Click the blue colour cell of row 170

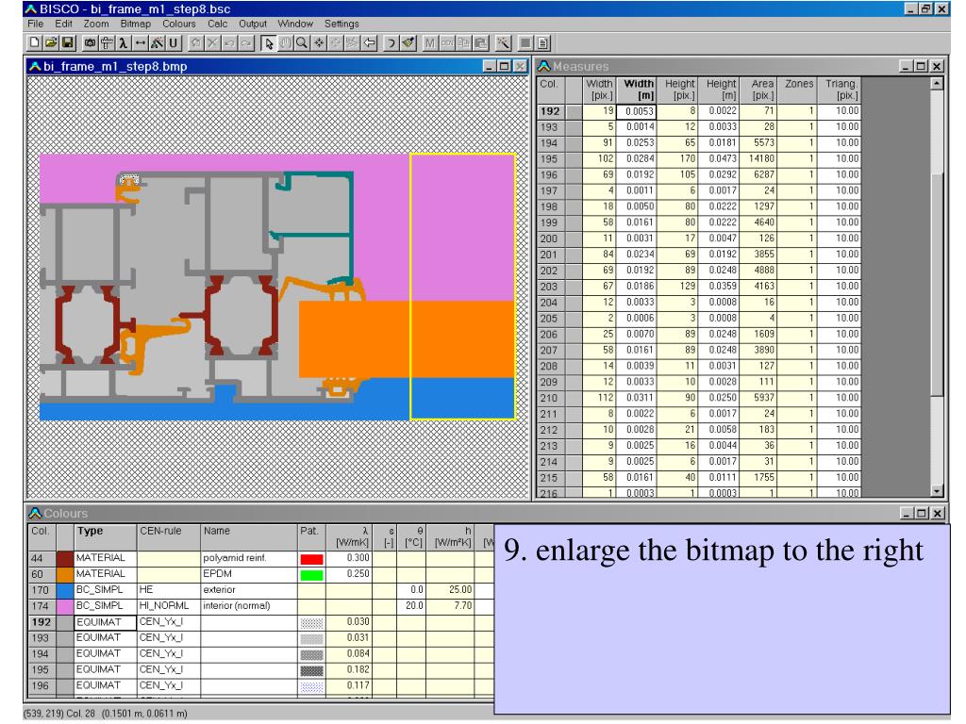coord(65,590)
